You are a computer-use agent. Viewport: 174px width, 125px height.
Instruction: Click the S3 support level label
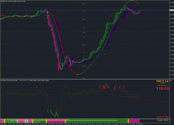(84, 53)
